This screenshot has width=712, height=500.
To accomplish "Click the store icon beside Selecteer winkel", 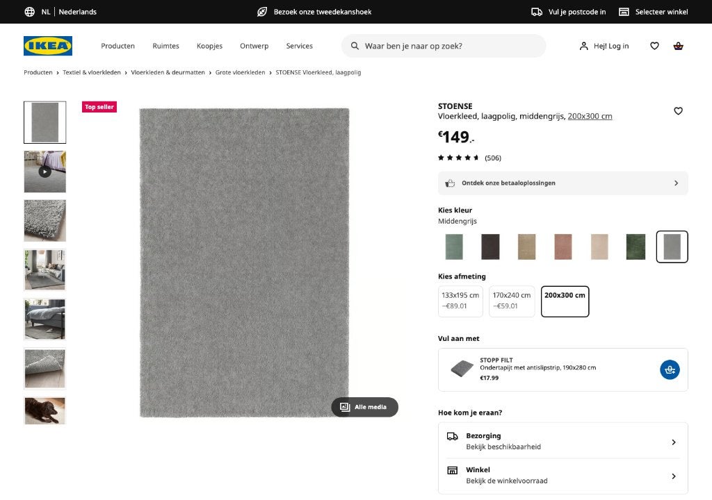I will coord(624,12).
